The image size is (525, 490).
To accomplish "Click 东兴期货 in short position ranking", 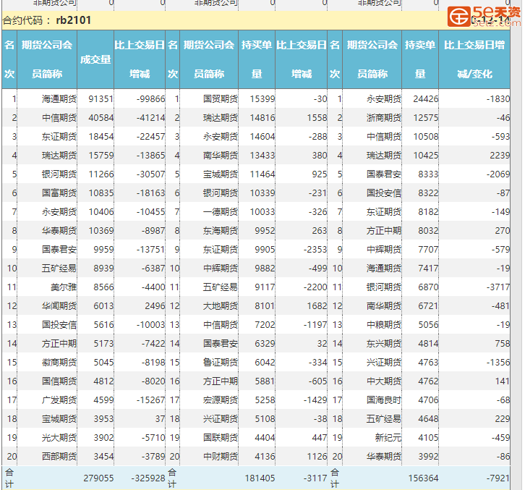I will [x=384, y=343].
